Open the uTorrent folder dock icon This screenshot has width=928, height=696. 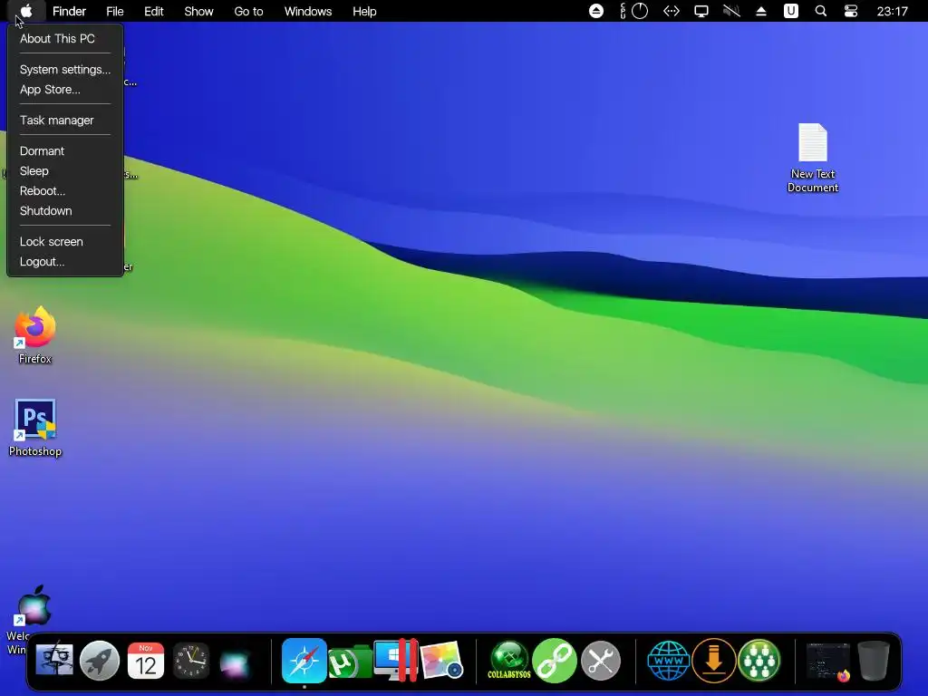click(350, 661)
